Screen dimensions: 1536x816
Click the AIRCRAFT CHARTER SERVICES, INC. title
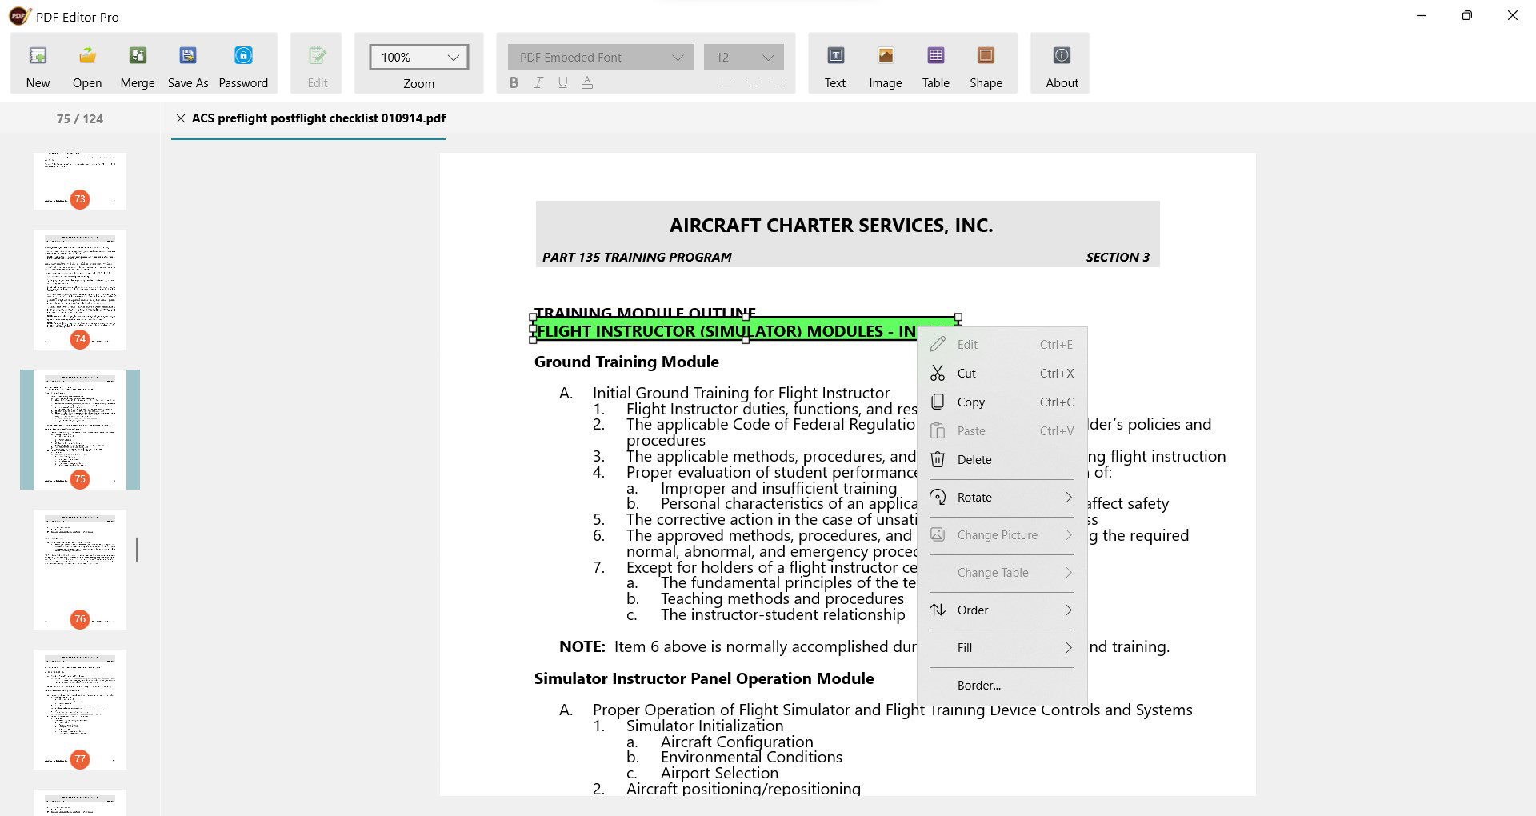click(831, 226)
